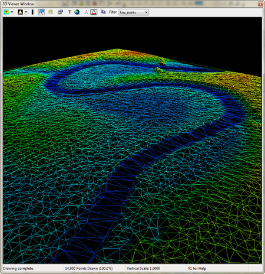Click the globe with magnifier icon
This screenshot has height=274, width=265.
tap(77, 12)
